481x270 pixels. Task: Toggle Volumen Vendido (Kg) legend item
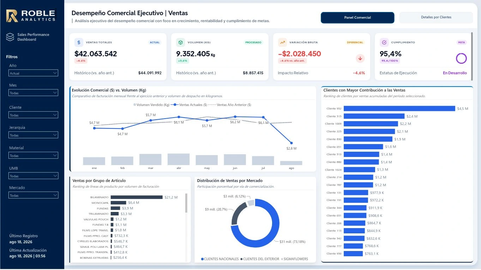(151, 105)
